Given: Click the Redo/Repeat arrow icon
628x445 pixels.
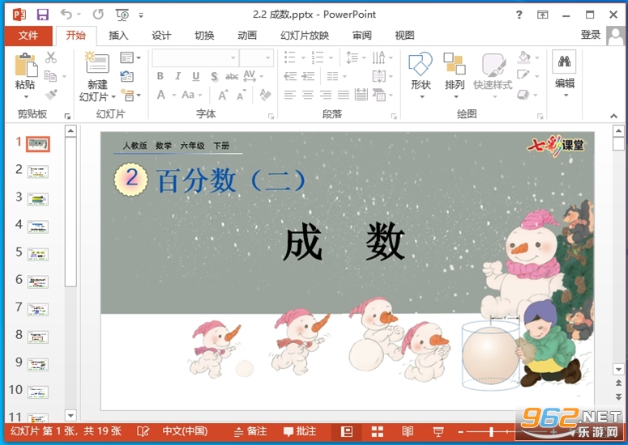Looking at the screenshot, I should [98, 15].
